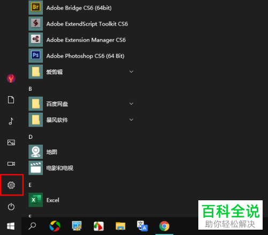The height and width of the screenshot is (235, 268).
Task: Launch Excel from the app list
Action: (x=35, y=200)
